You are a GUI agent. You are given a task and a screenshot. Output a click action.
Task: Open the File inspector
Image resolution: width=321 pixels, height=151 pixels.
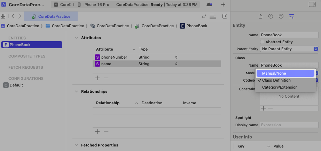click(x=260, y=16)
